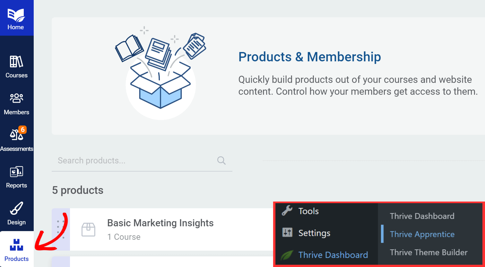Click the search magnifier icon

point(221,160)
